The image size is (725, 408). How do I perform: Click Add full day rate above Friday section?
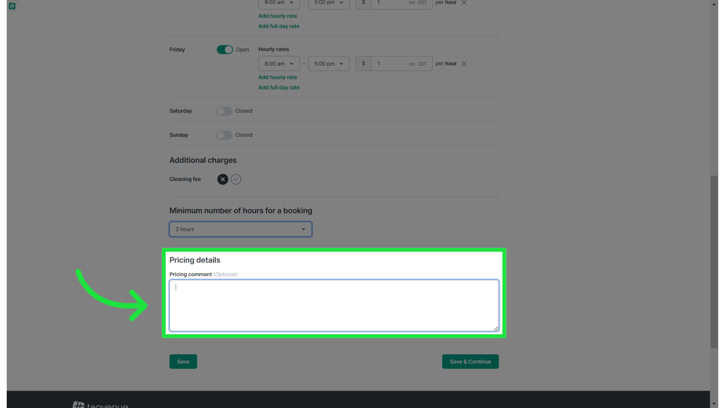click(x=279, y=26)
